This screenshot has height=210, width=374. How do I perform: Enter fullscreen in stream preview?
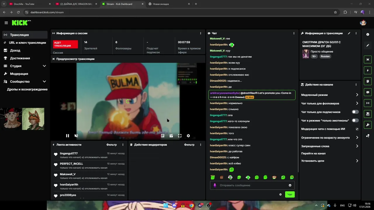click(x=180, y=136)
